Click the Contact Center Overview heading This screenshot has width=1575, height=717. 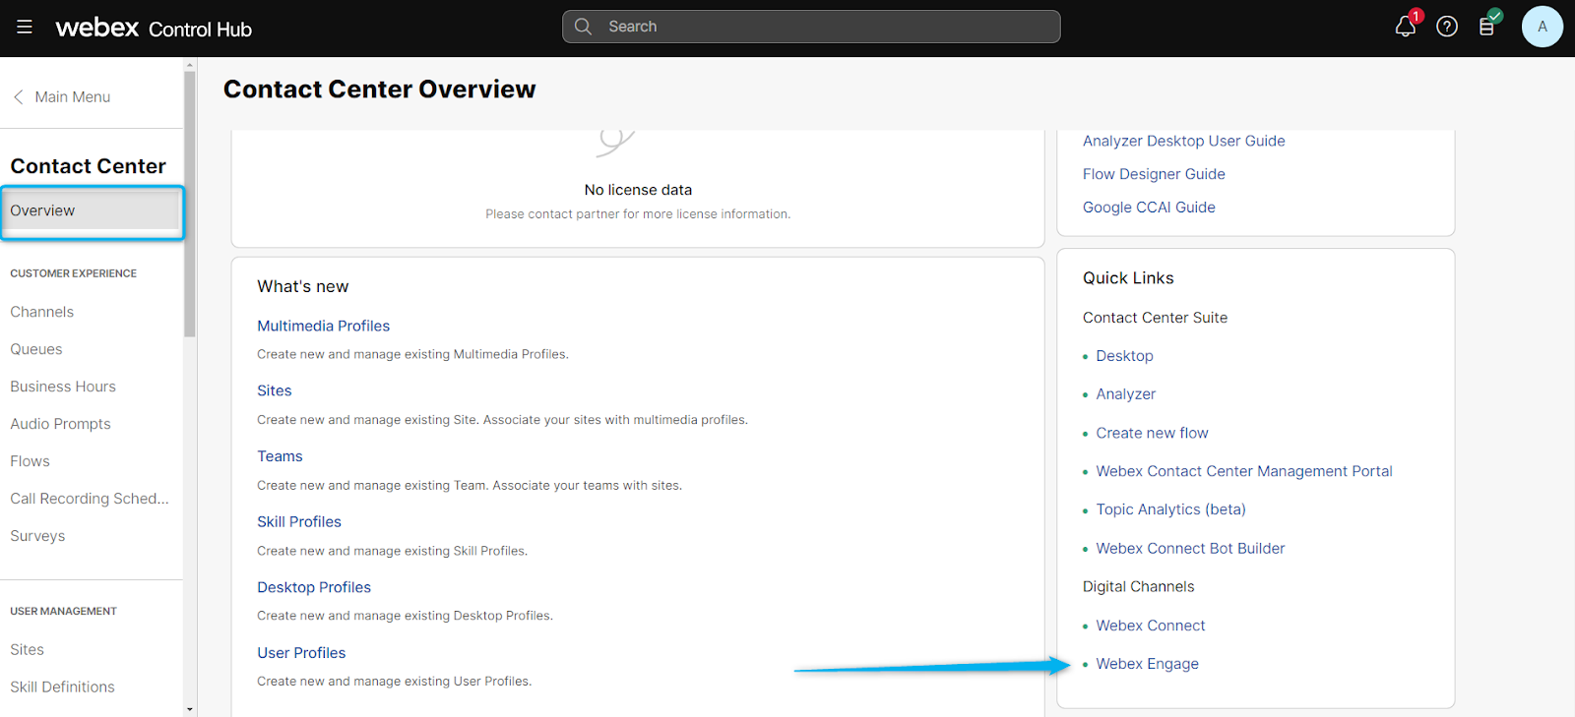coord(379,90)
